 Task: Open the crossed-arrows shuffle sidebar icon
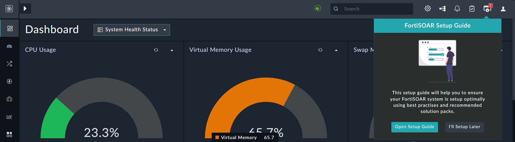[9, 64]
